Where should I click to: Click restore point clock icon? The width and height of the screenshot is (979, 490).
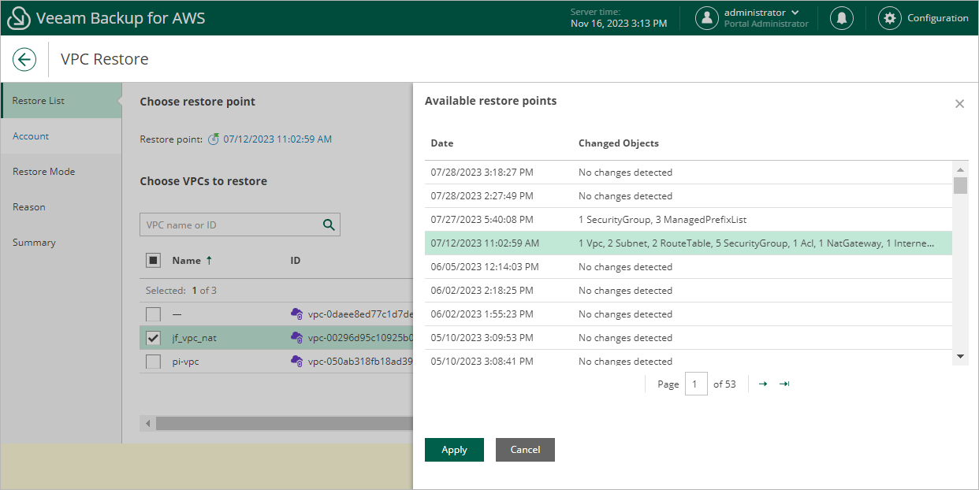pyautogui.click(x=213, y=139)
